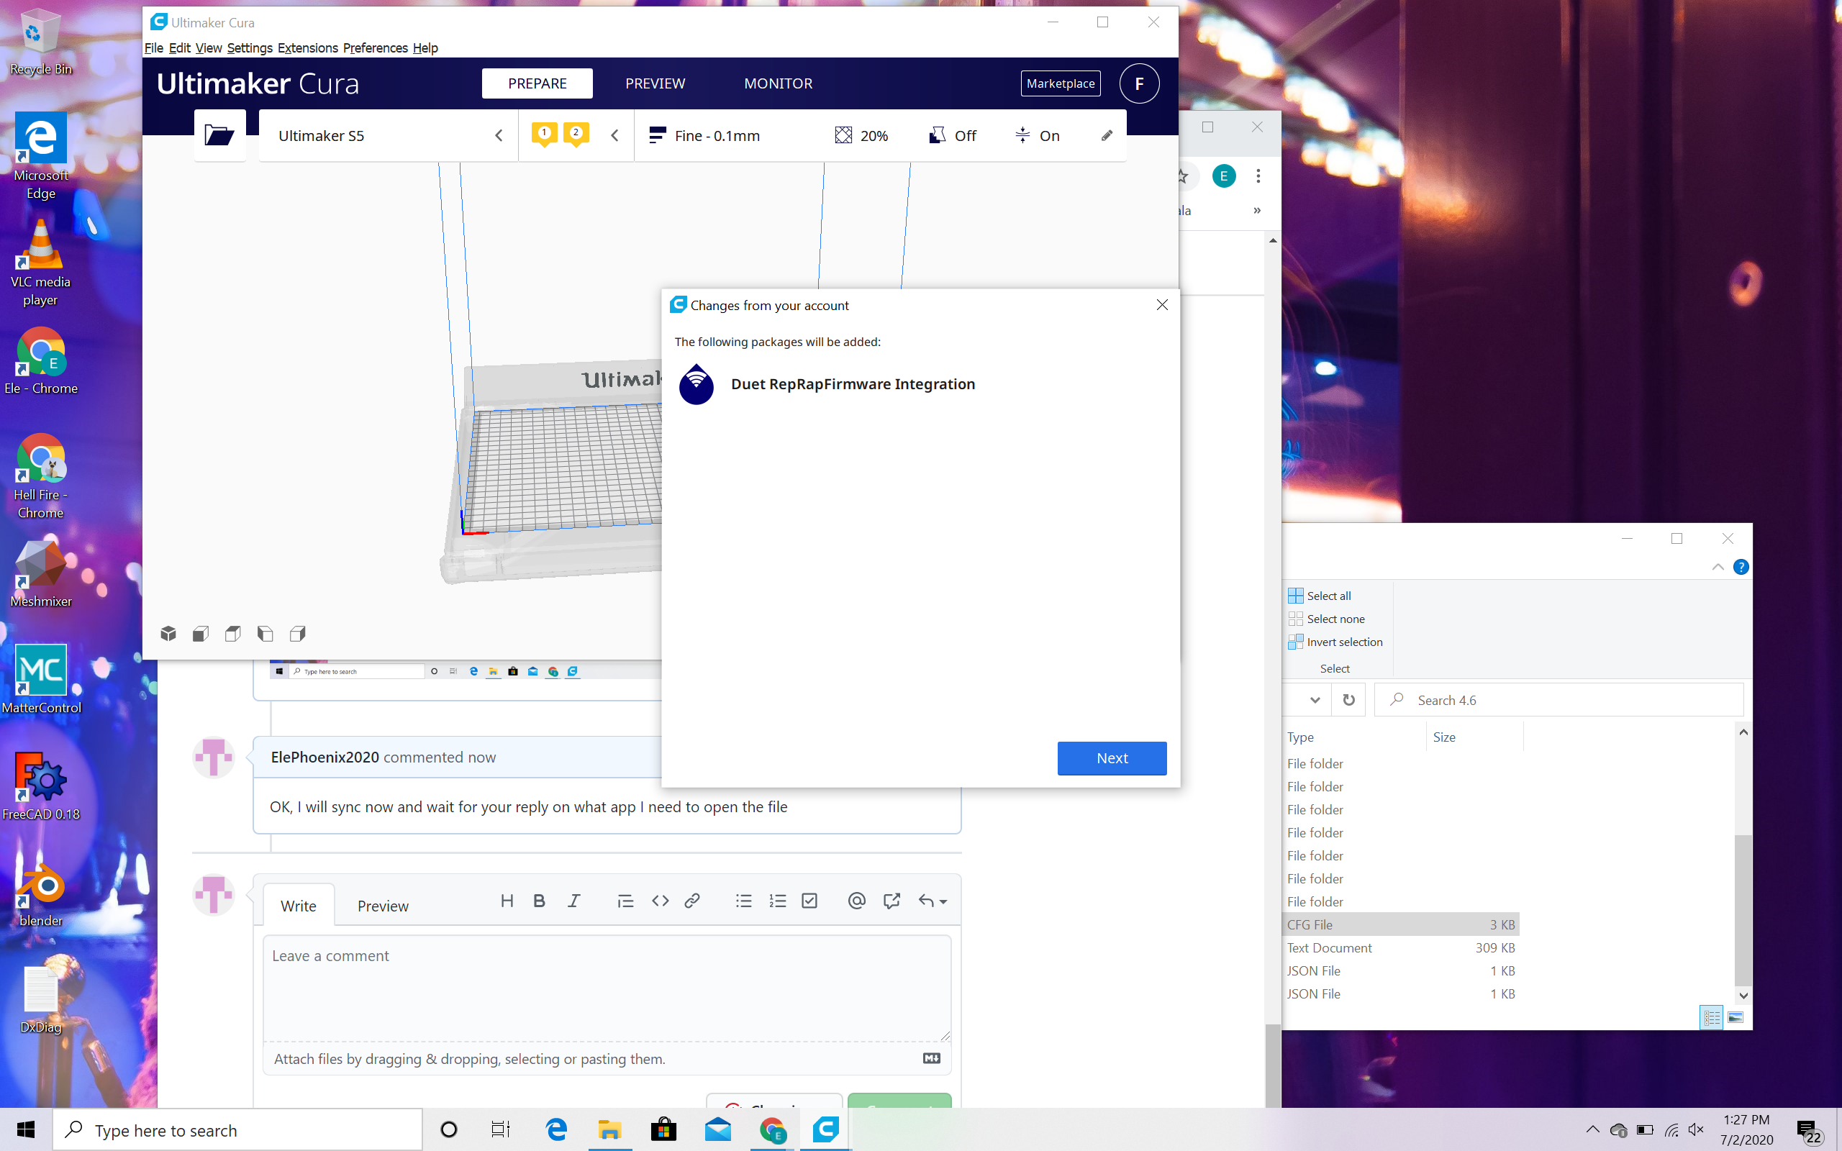Switch to top view camera icon
This screenshot has width=1842, height=1151.
(x=233, y=633)
